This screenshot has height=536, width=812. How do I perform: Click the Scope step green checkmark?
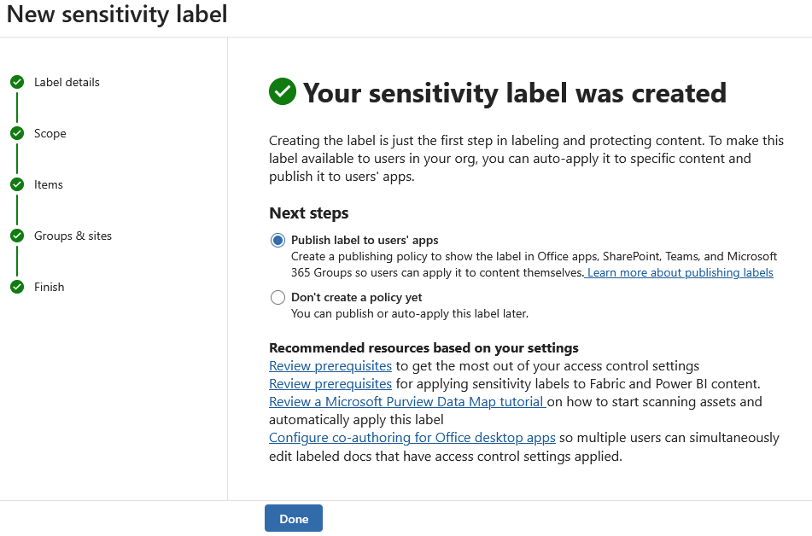pyautogui.click(x=16, y=133)
